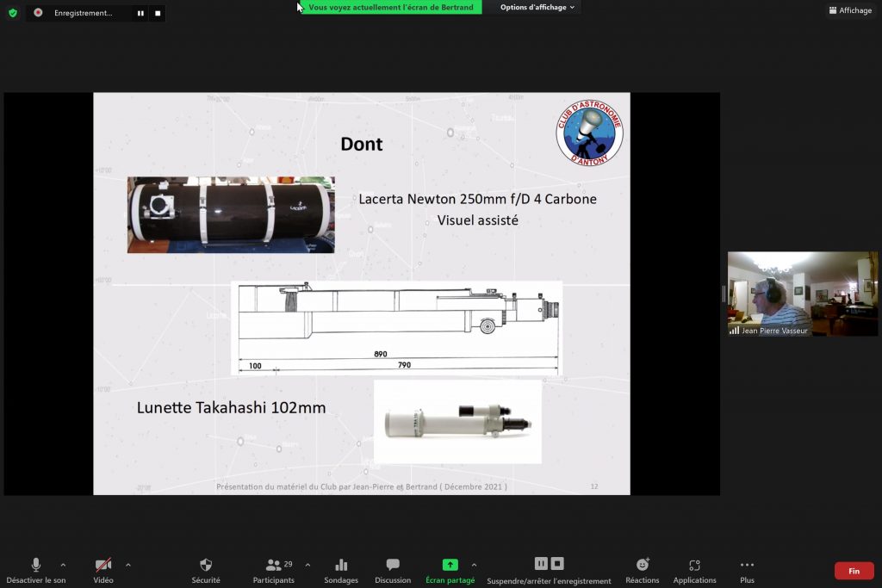Click the signal strength icon on Jean Pierre's video
882x588 pixels.
click(734, 331)
